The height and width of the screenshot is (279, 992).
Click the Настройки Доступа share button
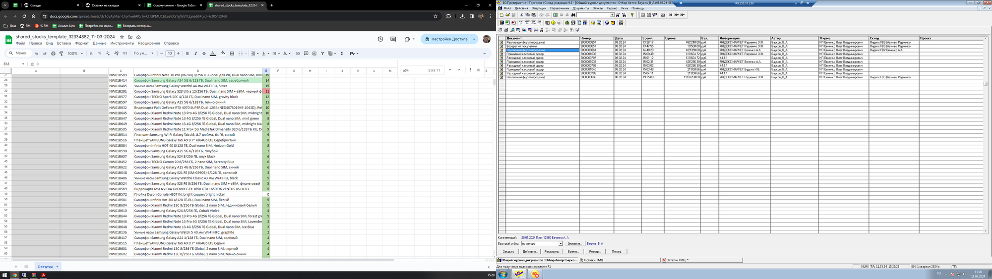click(x=446, y=39)
